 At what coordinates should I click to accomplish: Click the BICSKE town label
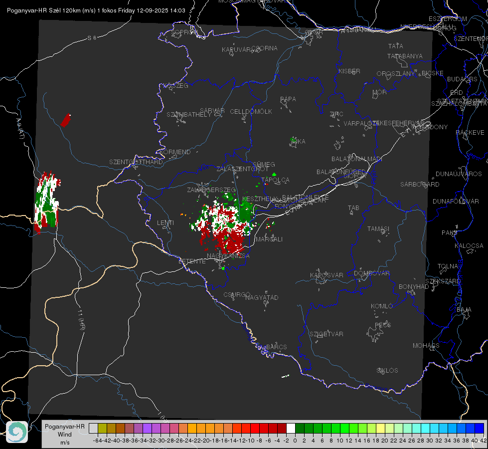coord(433,73)
